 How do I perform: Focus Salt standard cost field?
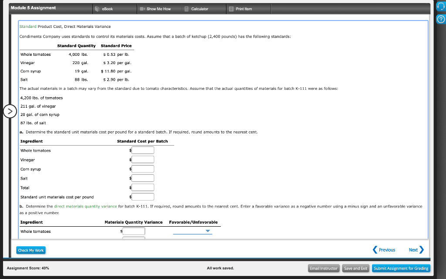coord(143,178)
